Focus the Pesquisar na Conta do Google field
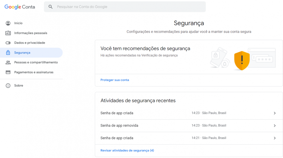 point(125,7)
